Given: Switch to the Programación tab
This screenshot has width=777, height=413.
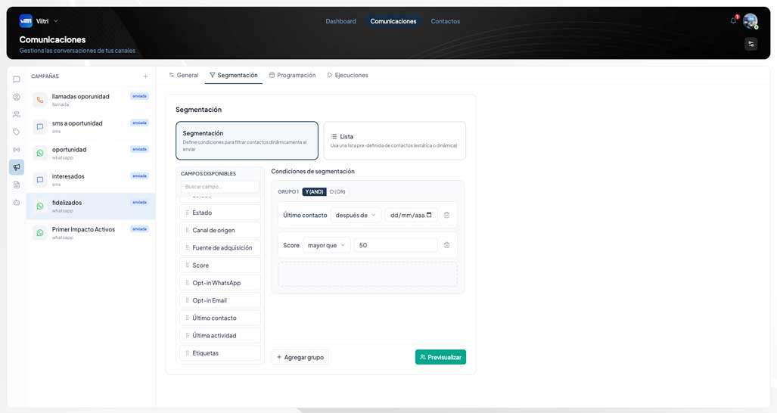Looking at the screenshot, I should 292,76.
